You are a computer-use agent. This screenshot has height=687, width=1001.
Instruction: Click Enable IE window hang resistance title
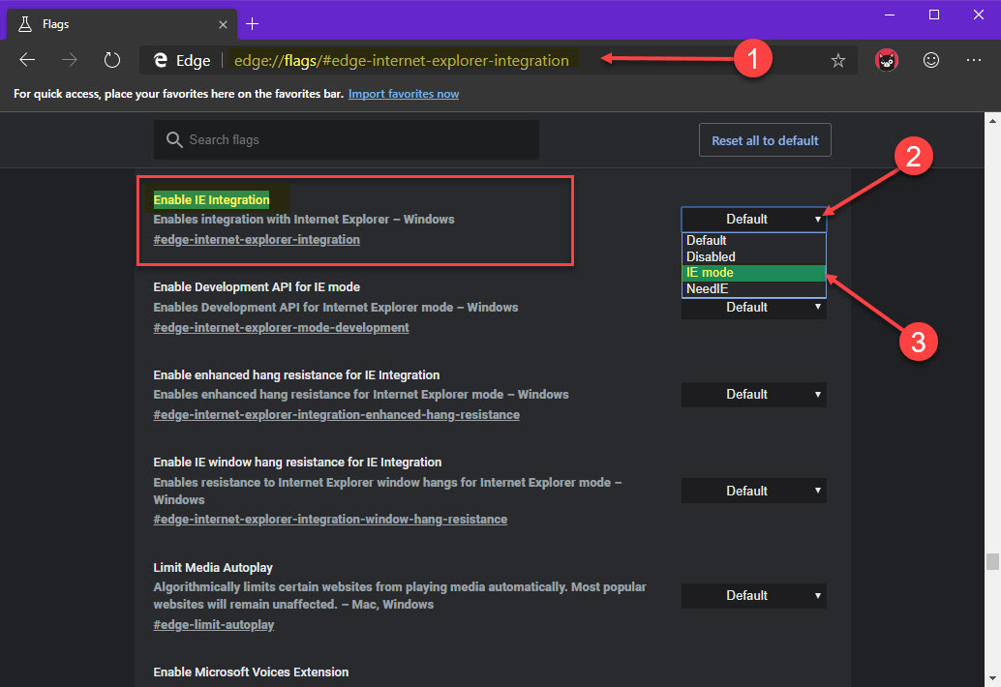tap(297, 462)
